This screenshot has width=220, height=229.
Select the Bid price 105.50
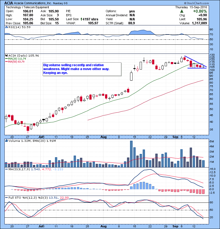[x=54, y=19]
